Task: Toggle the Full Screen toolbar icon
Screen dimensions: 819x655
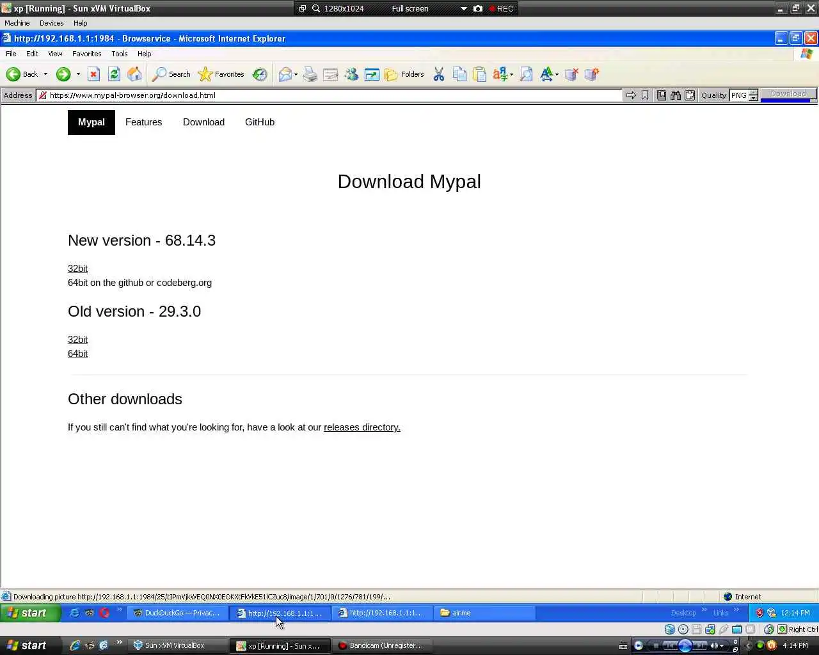Action: 372,74
